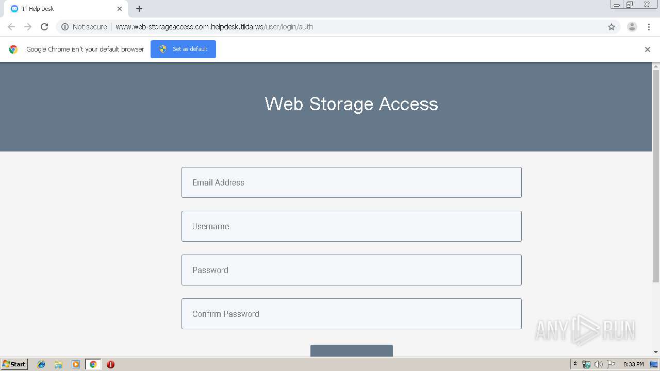Click the scrollbar up arrow
This screenshot has height=371, width=660.
pyautogui.click(x=656, y=66)
